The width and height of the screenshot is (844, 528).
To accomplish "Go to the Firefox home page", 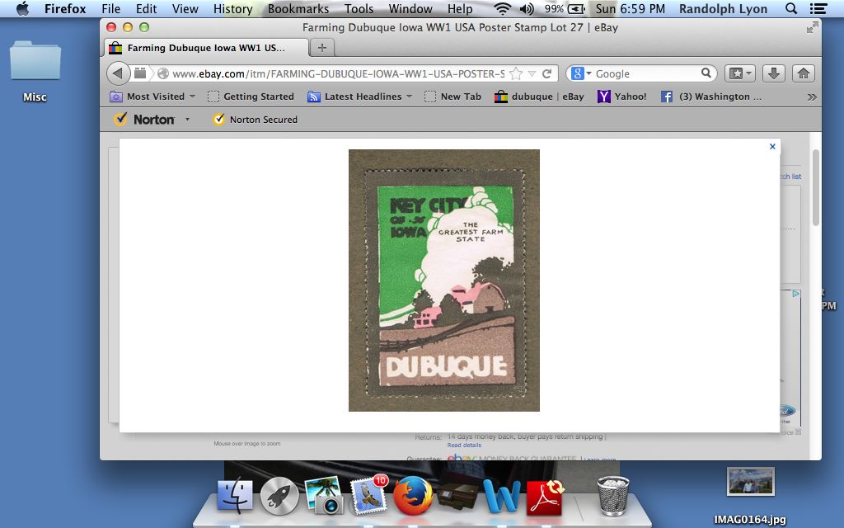I will (804, 73).
